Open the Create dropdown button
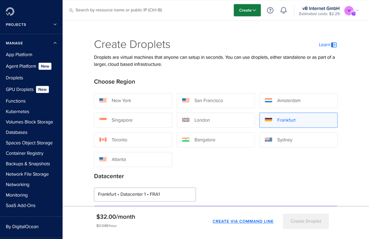Screen dimensions: 369x239 (247, 10)
